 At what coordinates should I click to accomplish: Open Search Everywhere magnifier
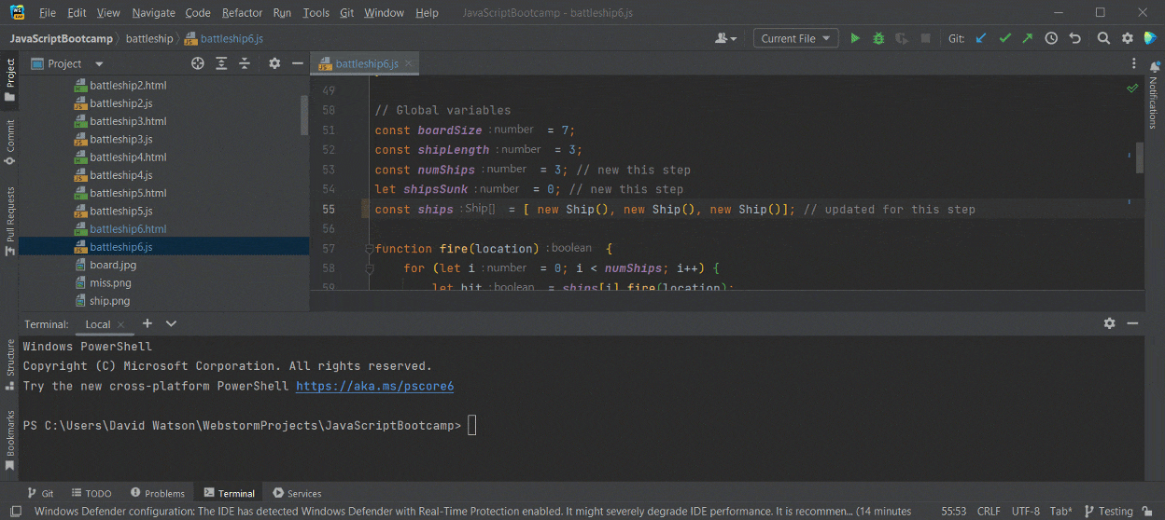[x=1103, y=38]
